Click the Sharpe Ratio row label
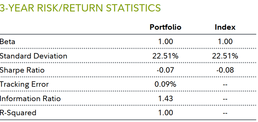This screenshot has height=122, width=258. tap(22, 70)
